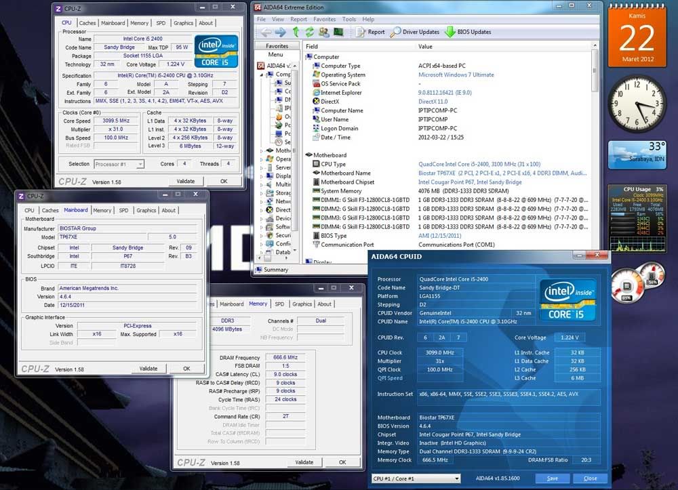Open BIOS Updates in AIDA64 toolbar
This screenshot has width=678, height=490.
468,32
